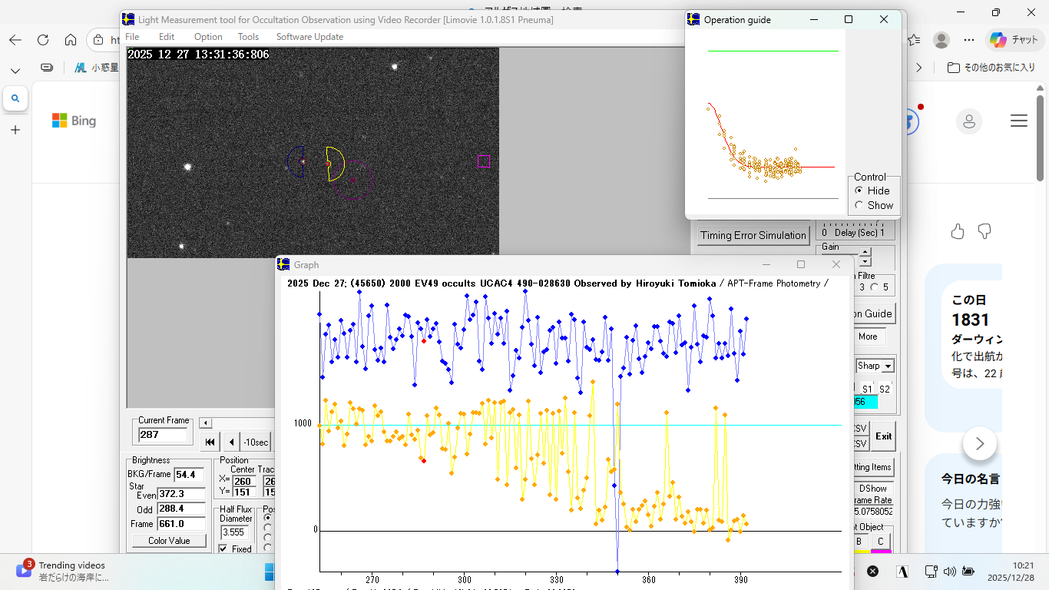Click the thumbs down icon

tap(984, 231)
